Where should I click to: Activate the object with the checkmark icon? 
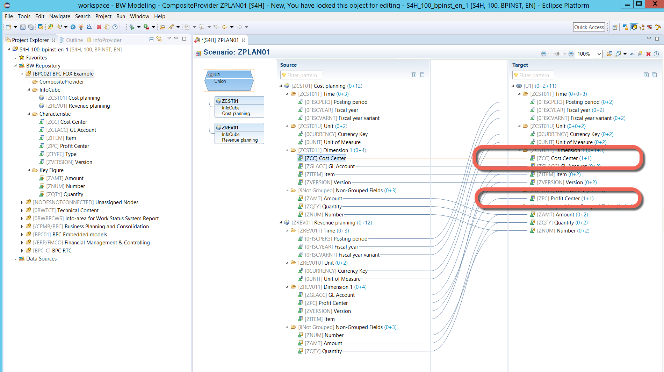click(73, 27)
